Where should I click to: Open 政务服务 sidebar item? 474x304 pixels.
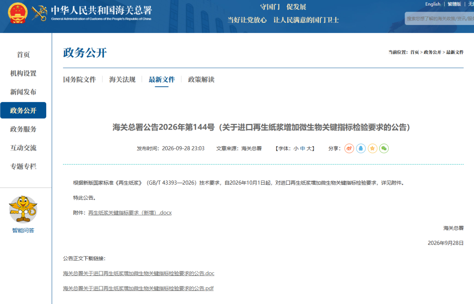click(23, 129)
